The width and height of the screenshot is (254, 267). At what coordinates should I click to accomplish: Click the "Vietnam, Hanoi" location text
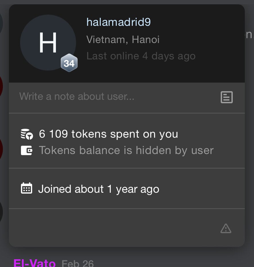tap(123, 39)
